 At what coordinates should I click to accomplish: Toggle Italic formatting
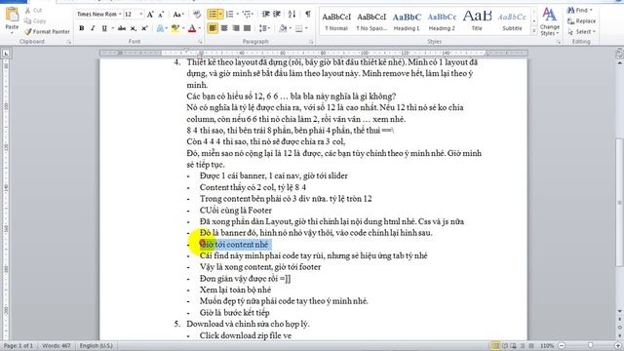point(93,28)
